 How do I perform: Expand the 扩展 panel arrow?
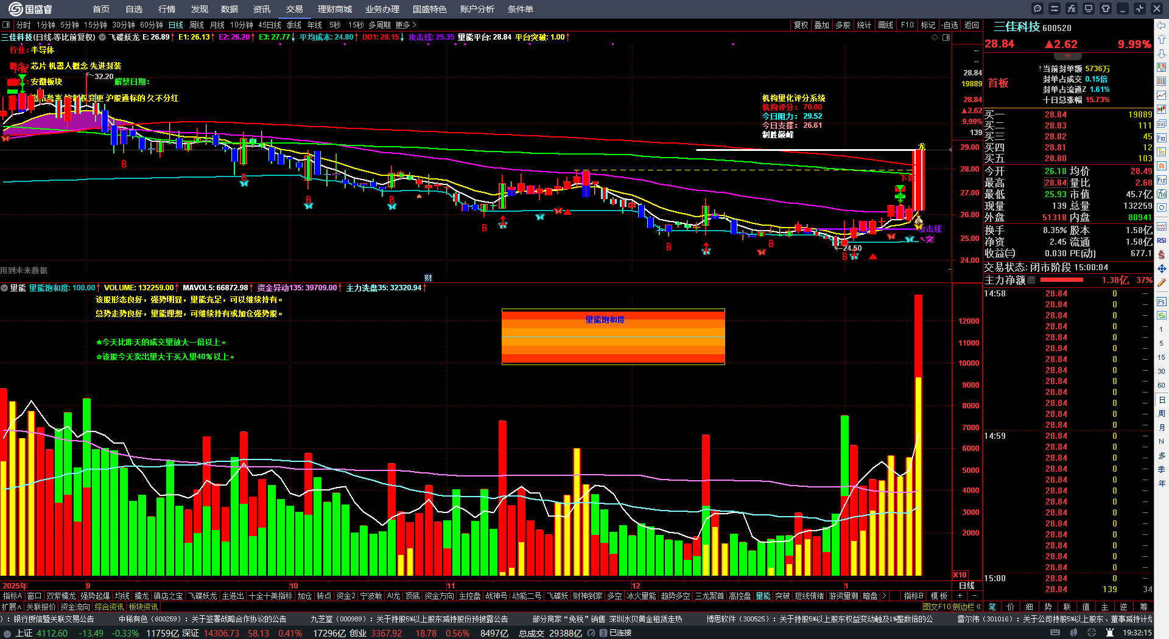click(12, 607)
